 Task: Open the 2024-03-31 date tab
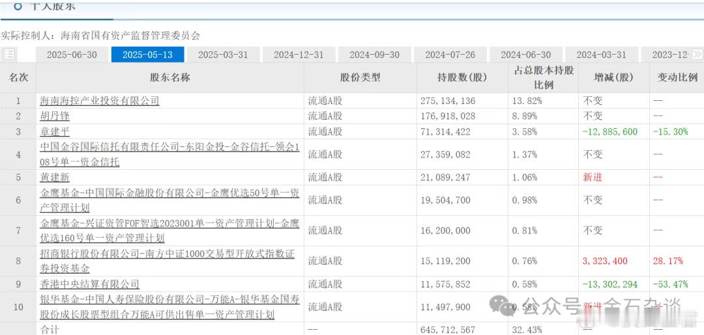pos(601,55)
